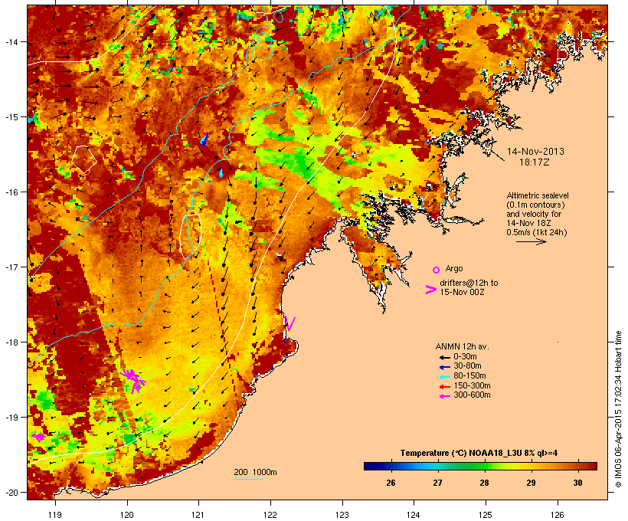Click the white closed contour near 16.7S 120.9E

(x=191, y=237)
